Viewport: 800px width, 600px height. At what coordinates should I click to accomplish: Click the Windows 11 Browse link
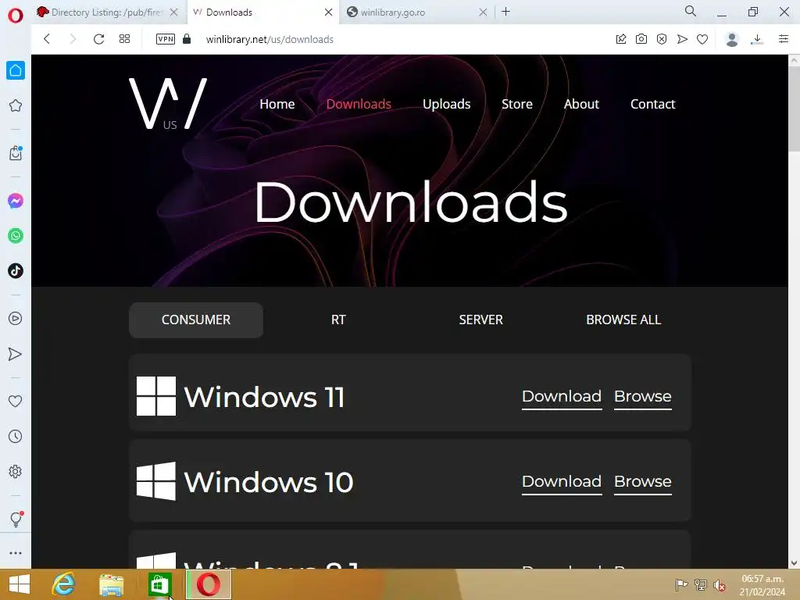[643, 397]
